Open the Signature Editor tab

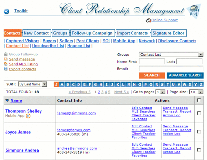click(169, 33)
